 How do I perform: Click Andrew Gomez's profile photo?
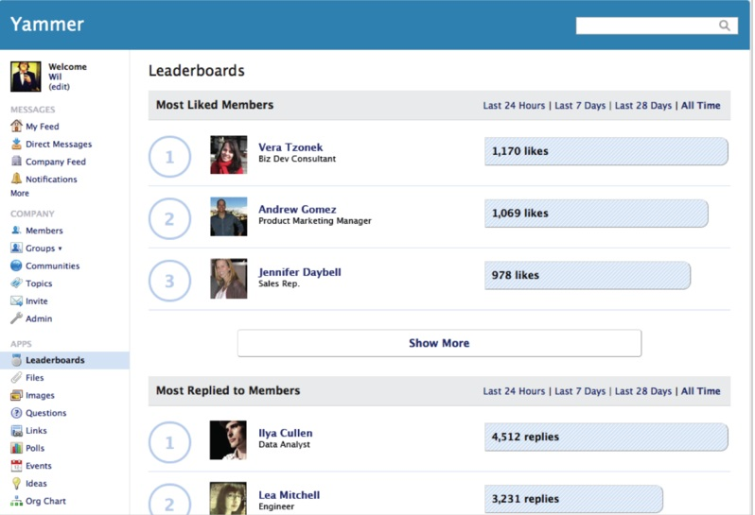[x=229, y=216]
